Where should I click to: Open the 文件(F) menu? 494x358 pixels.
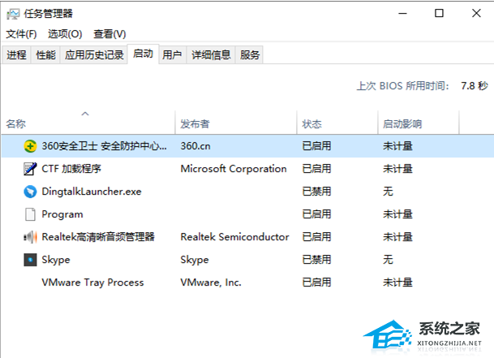pyautogui.click(x=22, y=34)
